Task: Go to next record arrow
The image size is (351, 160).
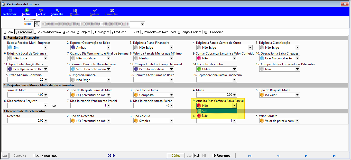Action: [306, 156]
